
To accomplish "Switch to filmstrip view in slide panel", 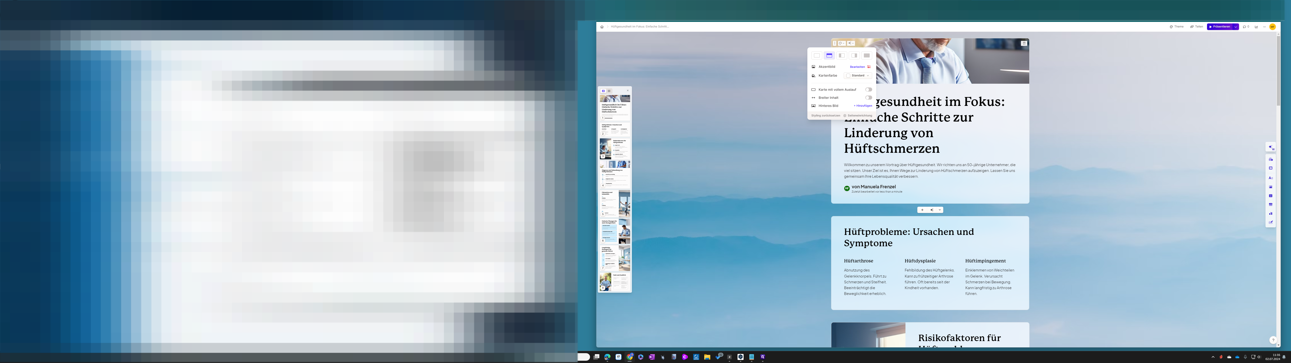I will pyautogui.click(x=603, y=91).
